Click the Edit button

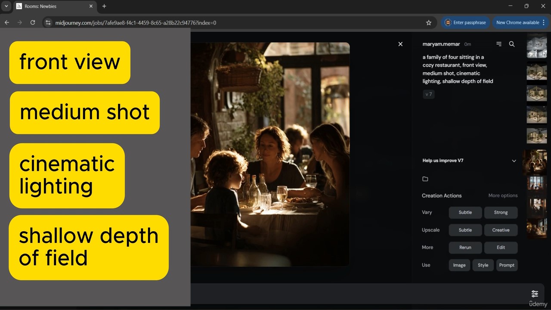coord(501,248)
